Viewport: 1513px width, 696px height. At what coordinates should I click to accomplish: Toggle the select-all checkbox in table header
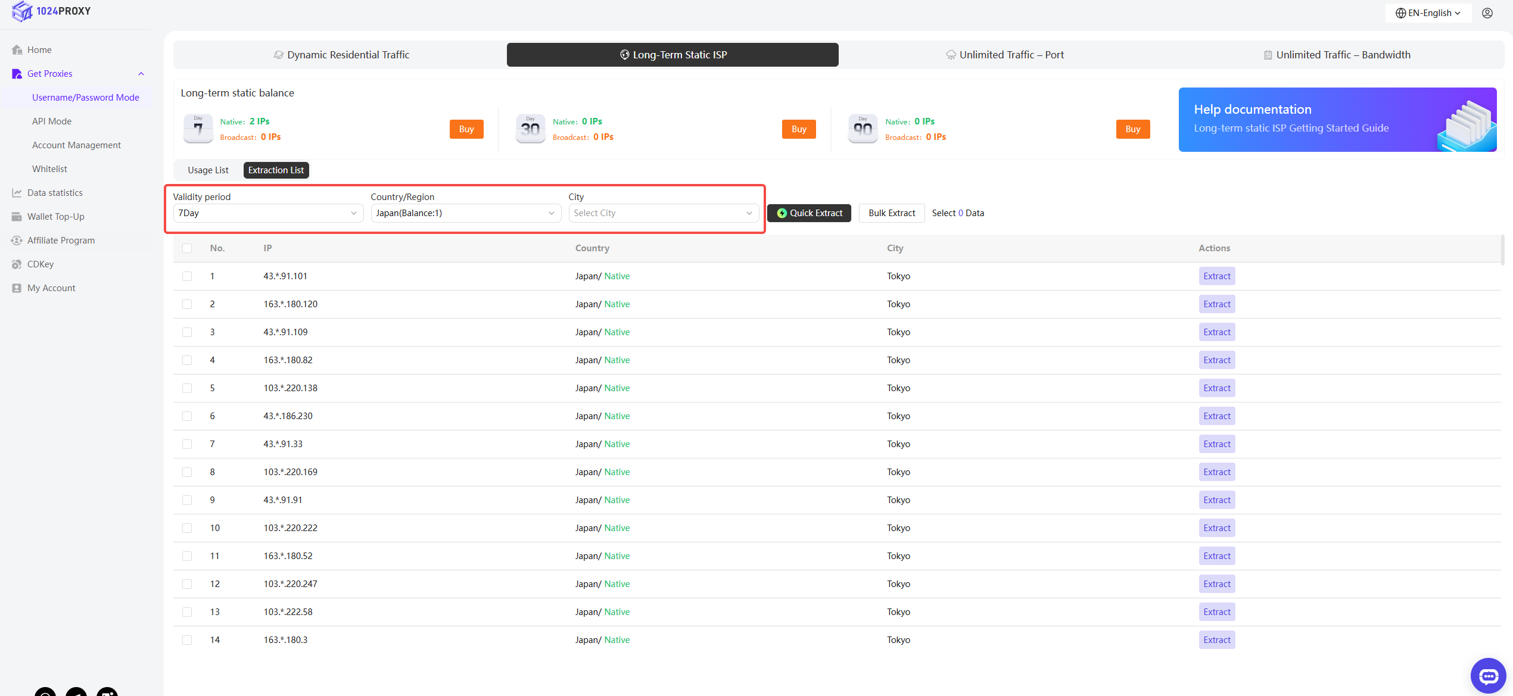click(187, 248)
